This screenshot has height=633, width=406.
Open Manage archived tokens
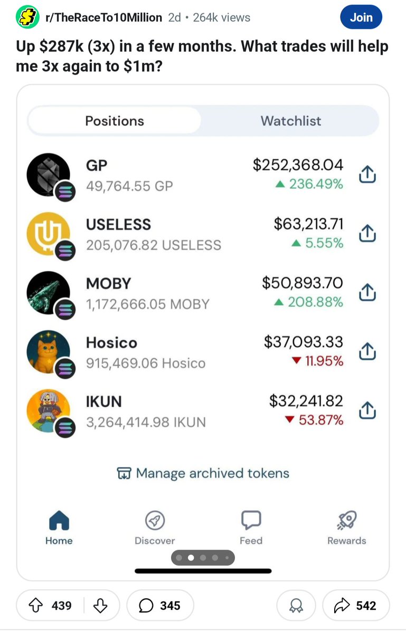[x=203, y=473]
